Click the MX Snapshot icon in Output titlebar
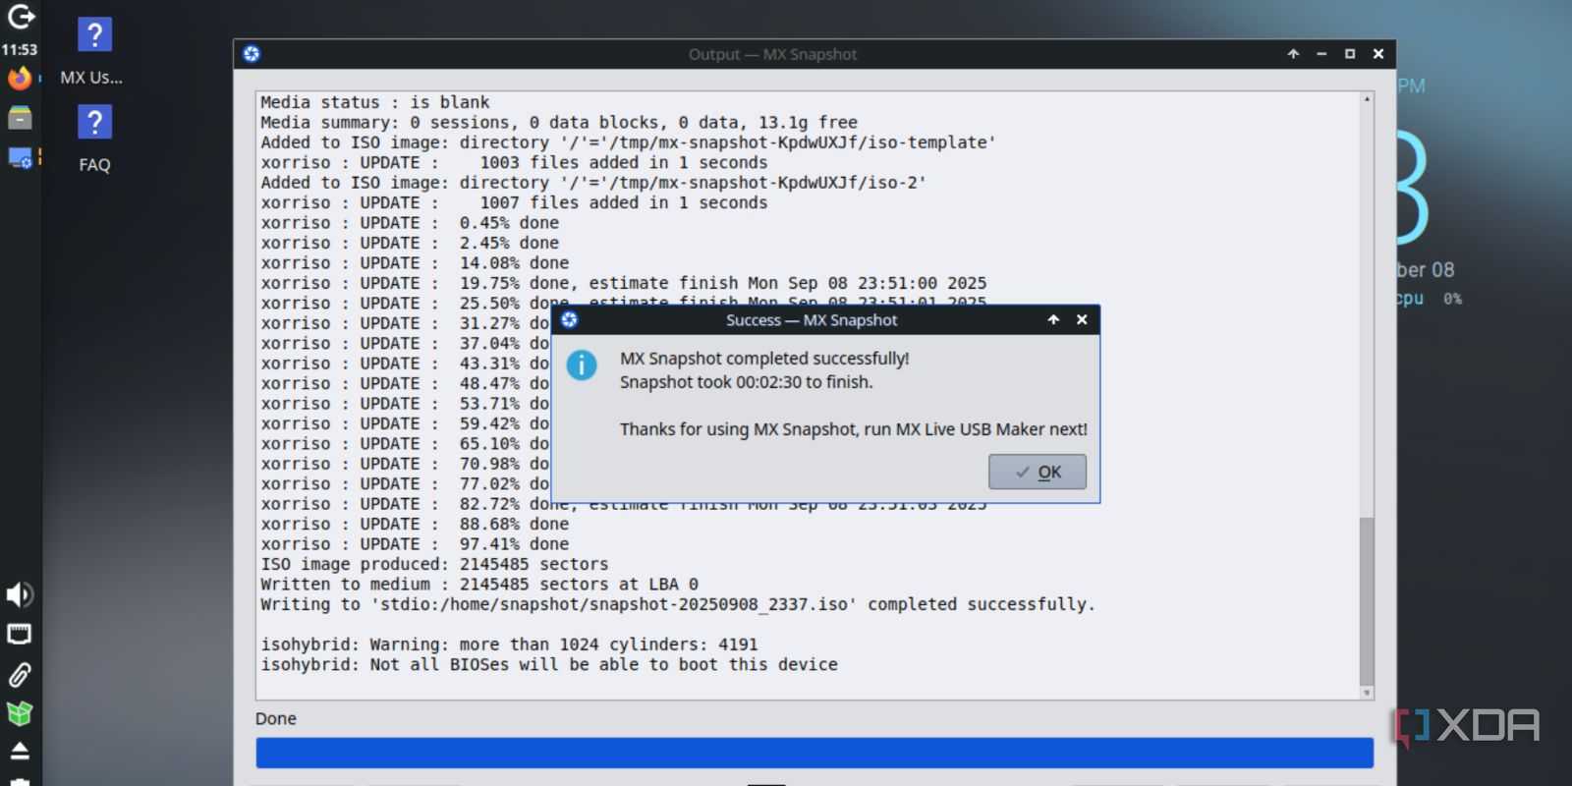 point(252,54)
